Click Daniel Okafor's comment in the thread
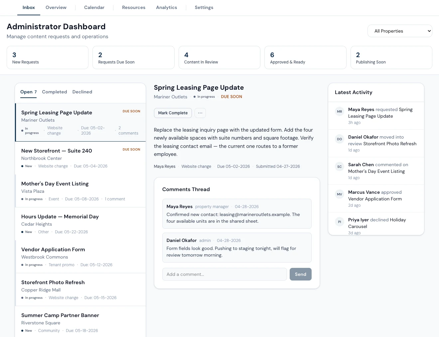This screenshot has height=337, width=439. click(237, 248)
